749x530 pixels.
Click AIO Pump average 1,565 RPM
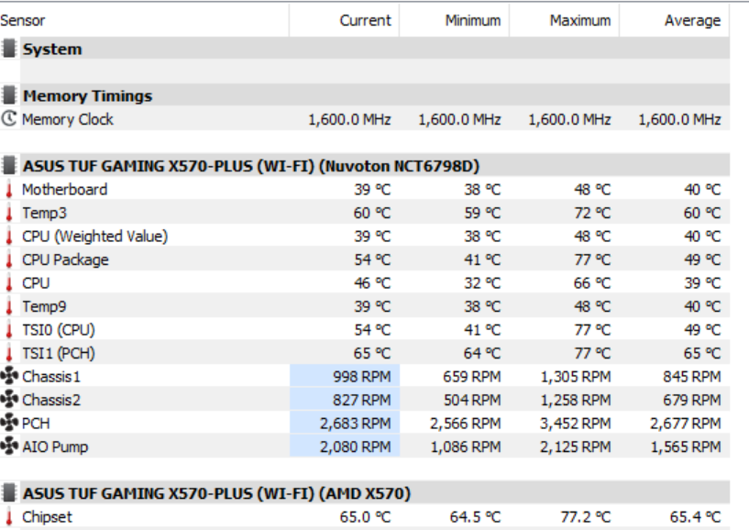point(686,447)
